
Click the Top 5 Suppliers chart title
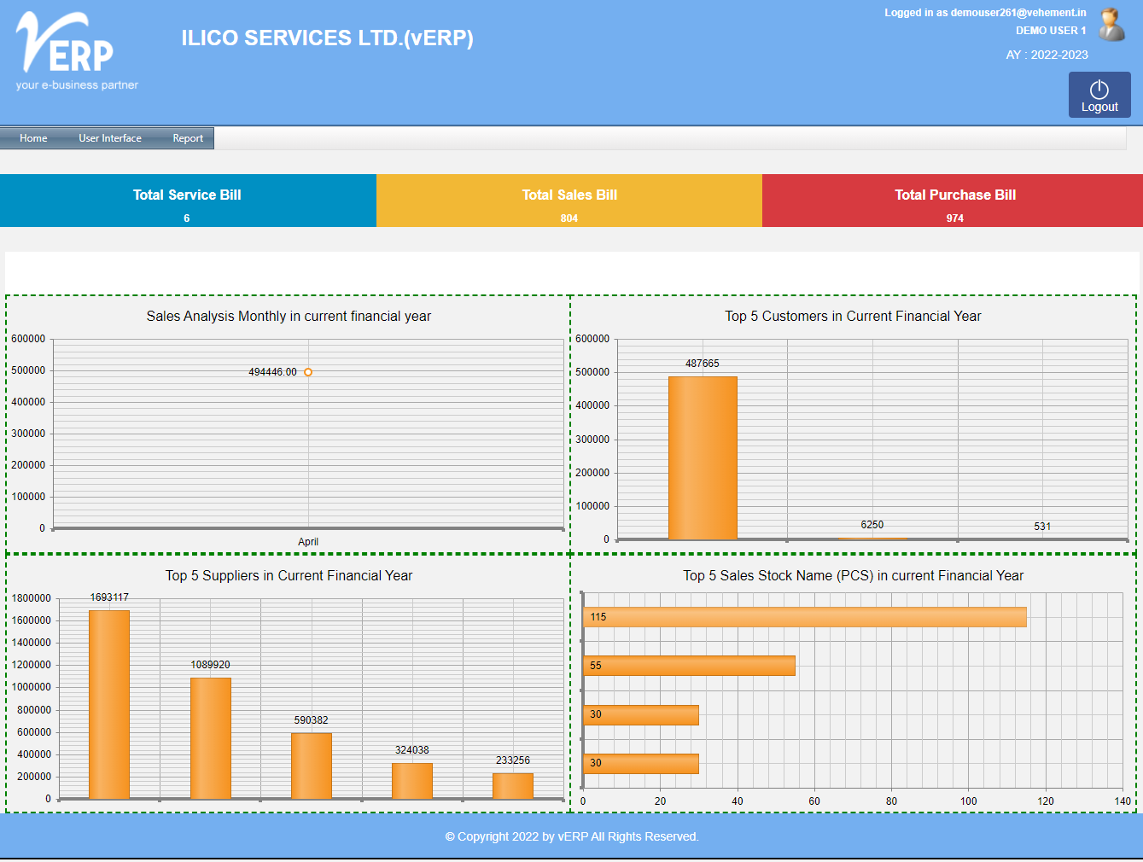pos(289,576)
